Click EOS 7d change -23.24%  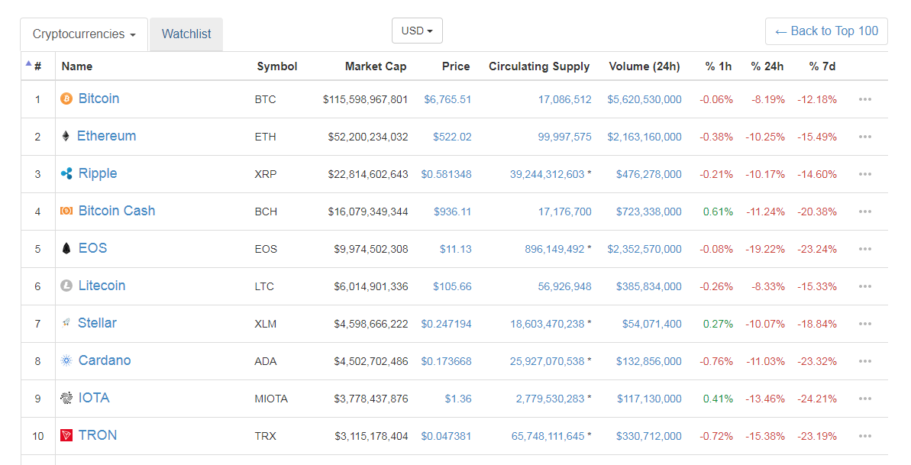817,249
